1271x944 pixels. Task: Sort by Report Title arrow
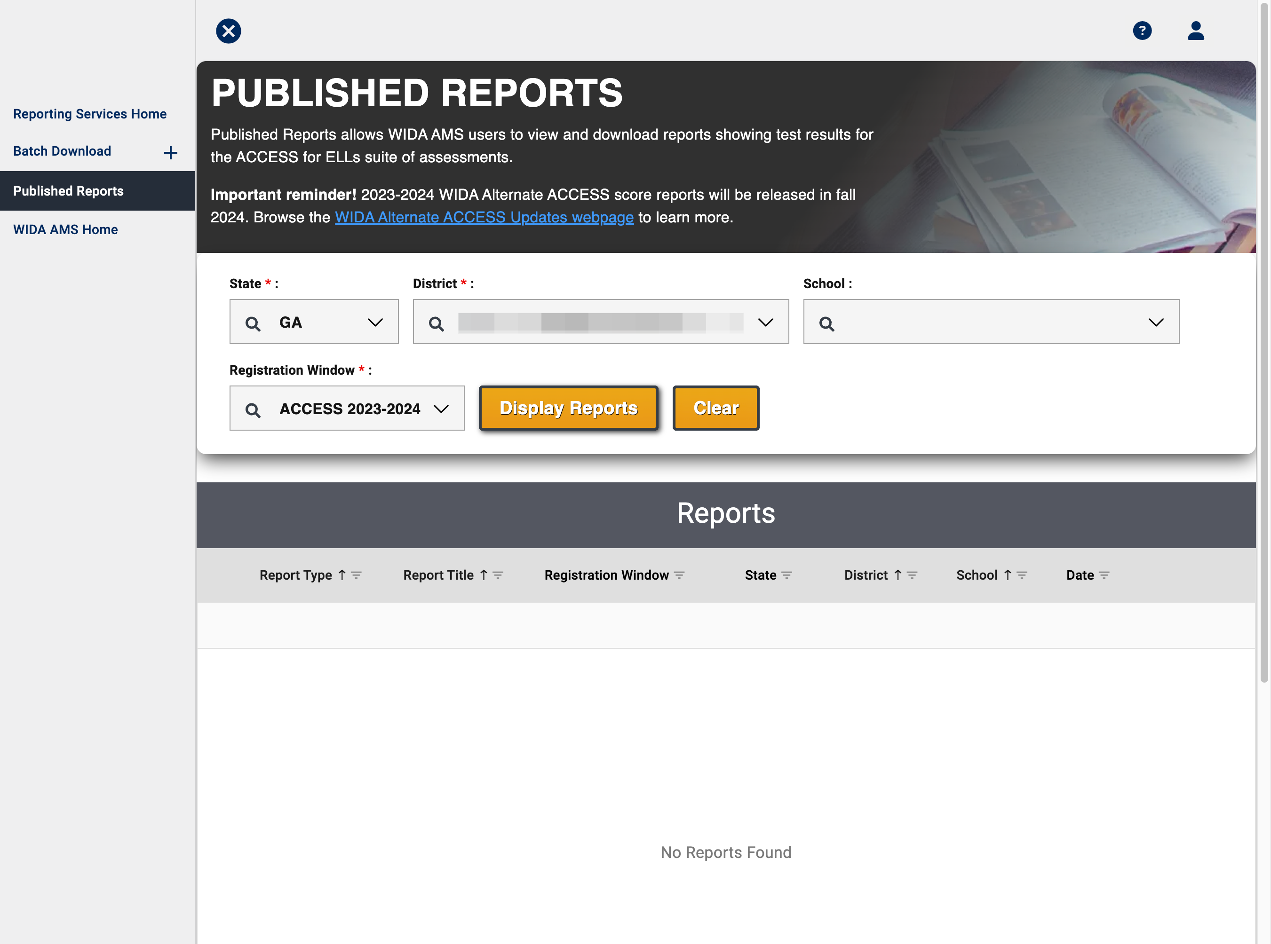coord(484,575)
